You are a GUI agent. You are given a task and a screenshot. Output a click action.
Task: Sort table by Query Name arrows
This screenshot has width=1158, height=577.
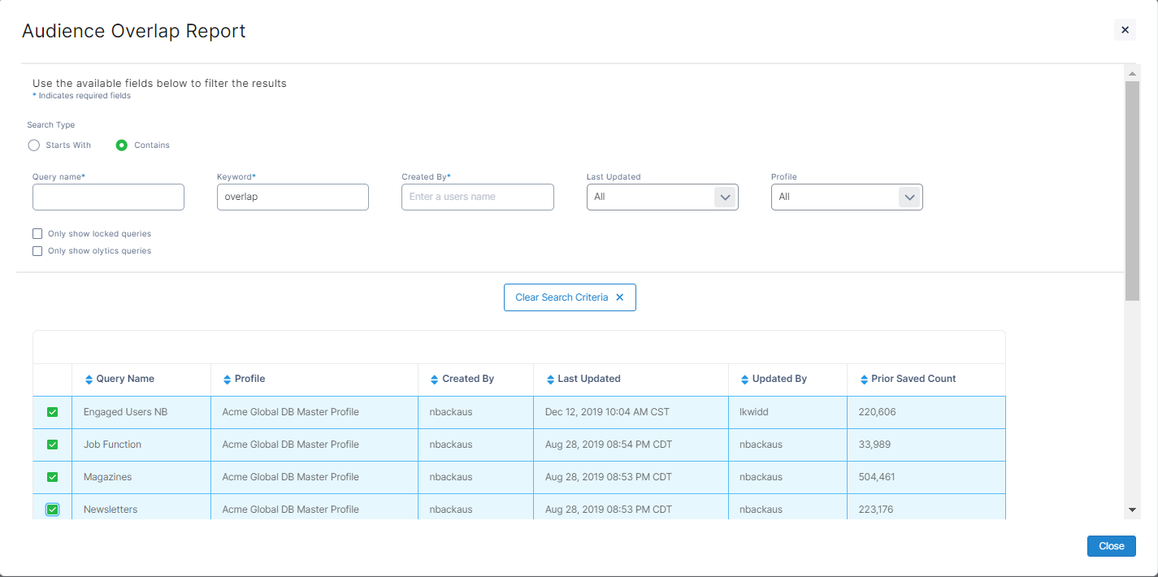[89, 380]
